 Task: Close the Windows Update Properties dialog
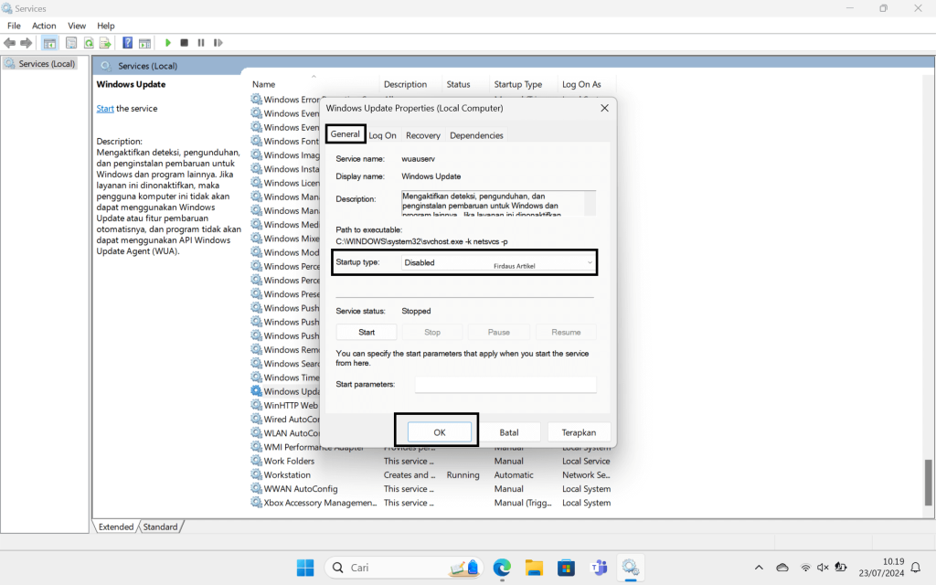tap(604, 108)
